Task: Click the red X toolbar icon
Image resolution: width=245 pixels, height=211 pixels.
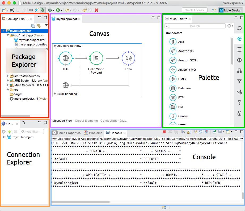Action: 96,10
